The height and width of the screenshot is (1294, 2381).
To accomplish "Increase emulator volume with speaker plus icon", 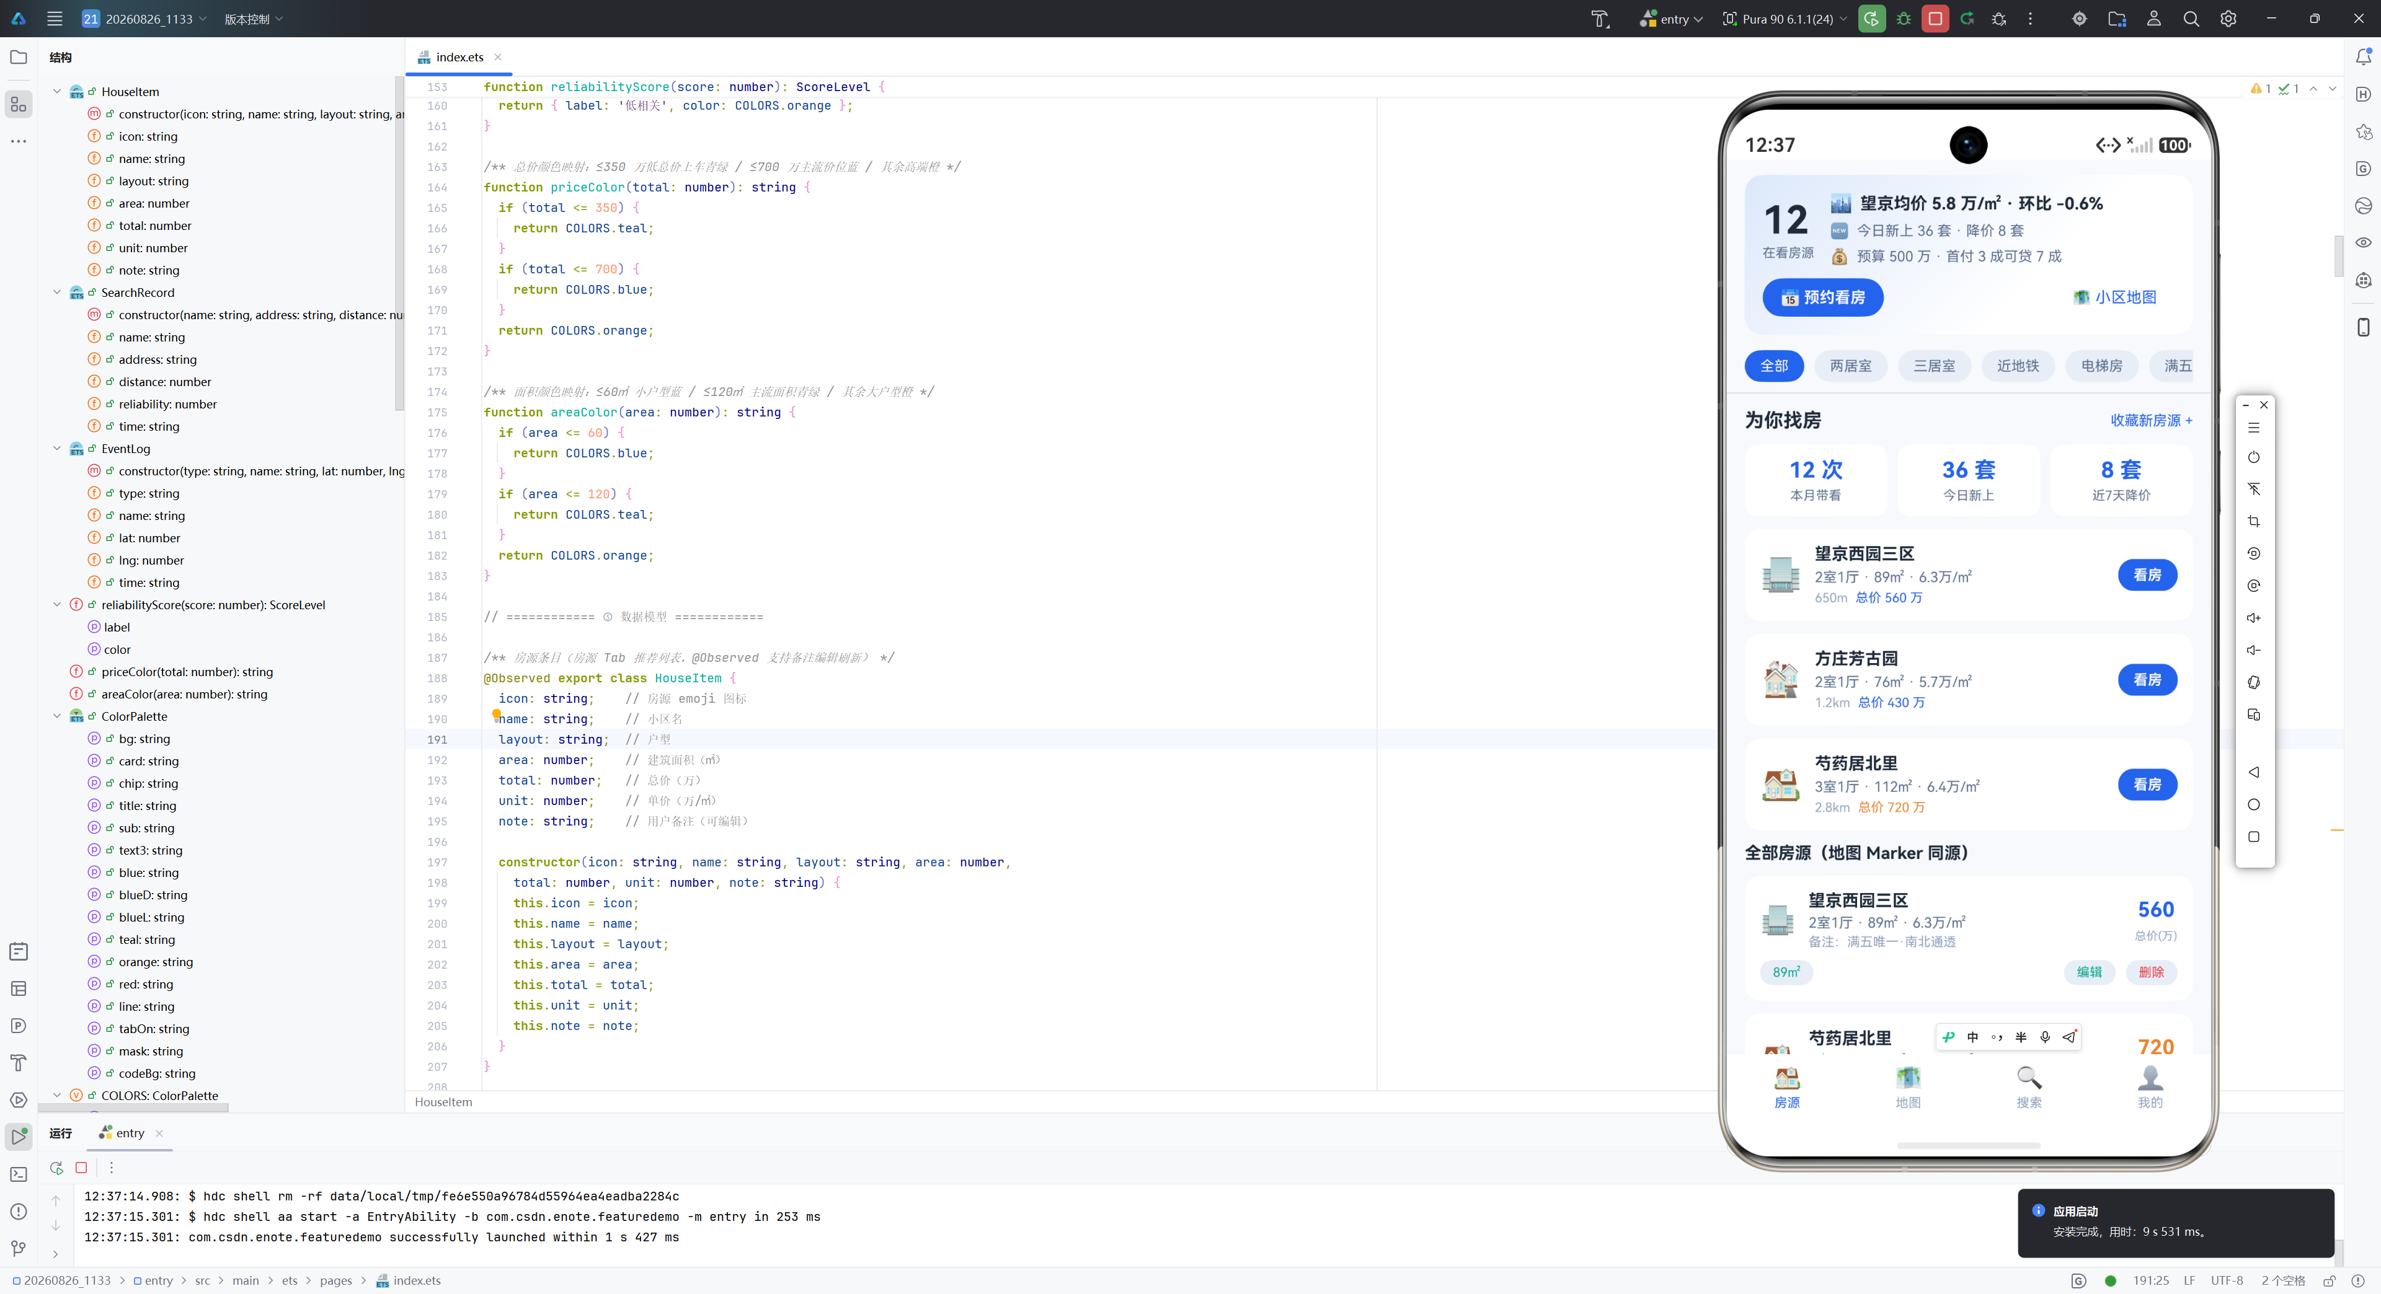I will [2255, 618].
